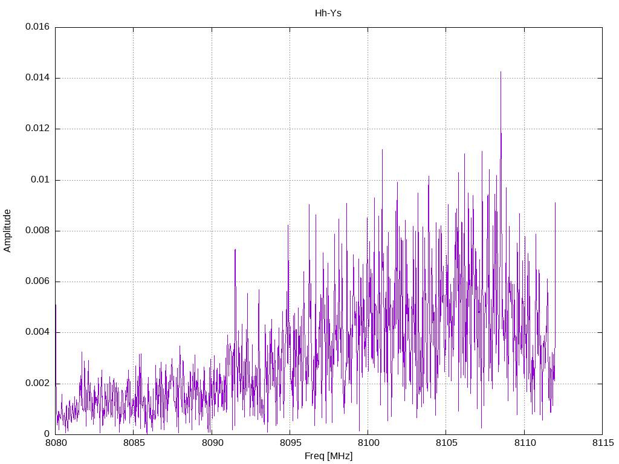Image resolution: width=619 pixels, height=464 pixels.
Task: Select the y-axis value 0.002
Action: click(x=37, y=384)
